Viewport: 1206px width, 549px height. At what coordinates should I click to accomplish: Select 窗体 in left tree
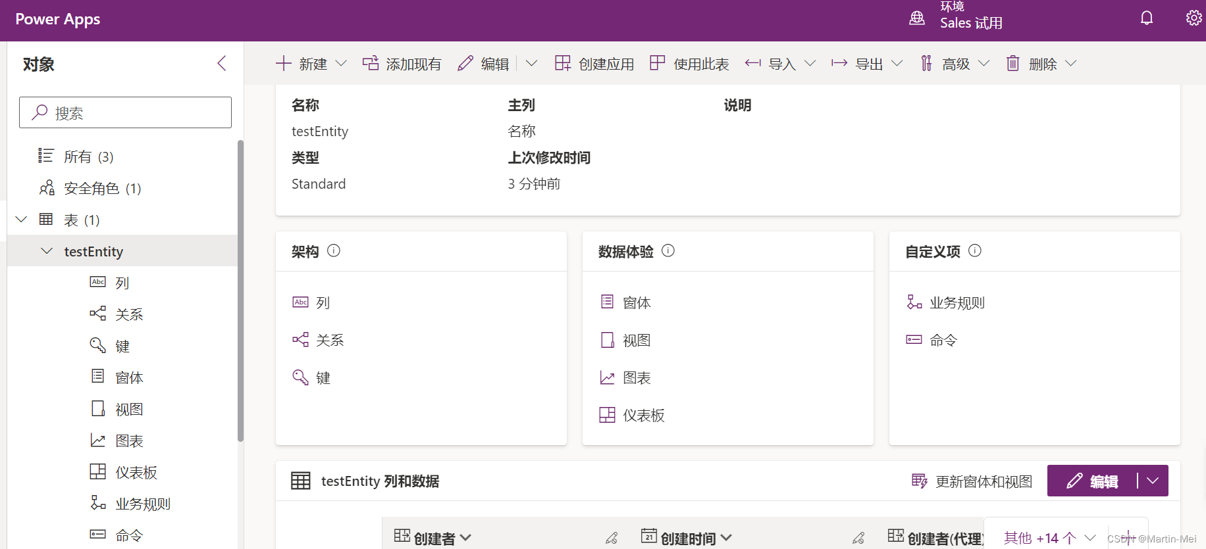coord(122,377)
